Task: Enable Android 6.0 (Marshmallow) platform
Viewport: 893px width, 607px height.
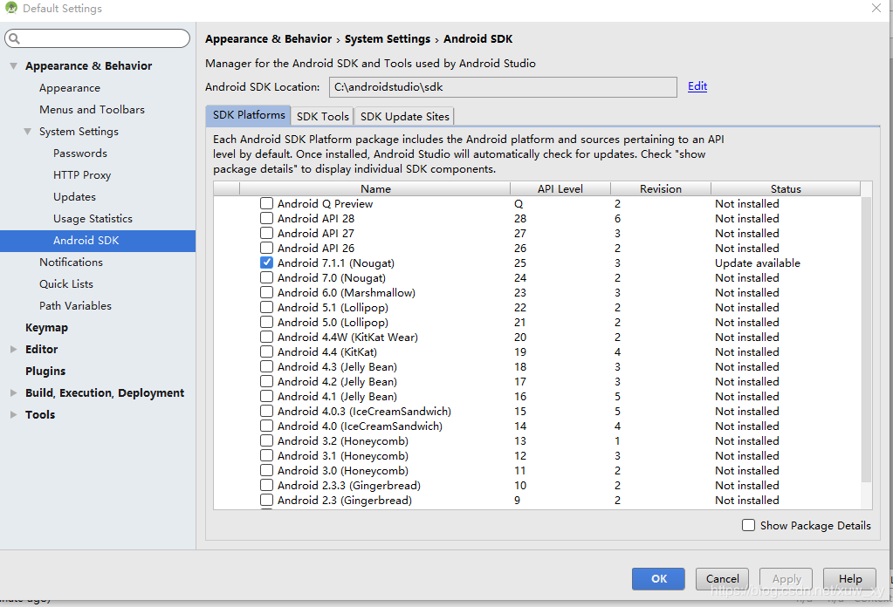Action: coord(266,292)
